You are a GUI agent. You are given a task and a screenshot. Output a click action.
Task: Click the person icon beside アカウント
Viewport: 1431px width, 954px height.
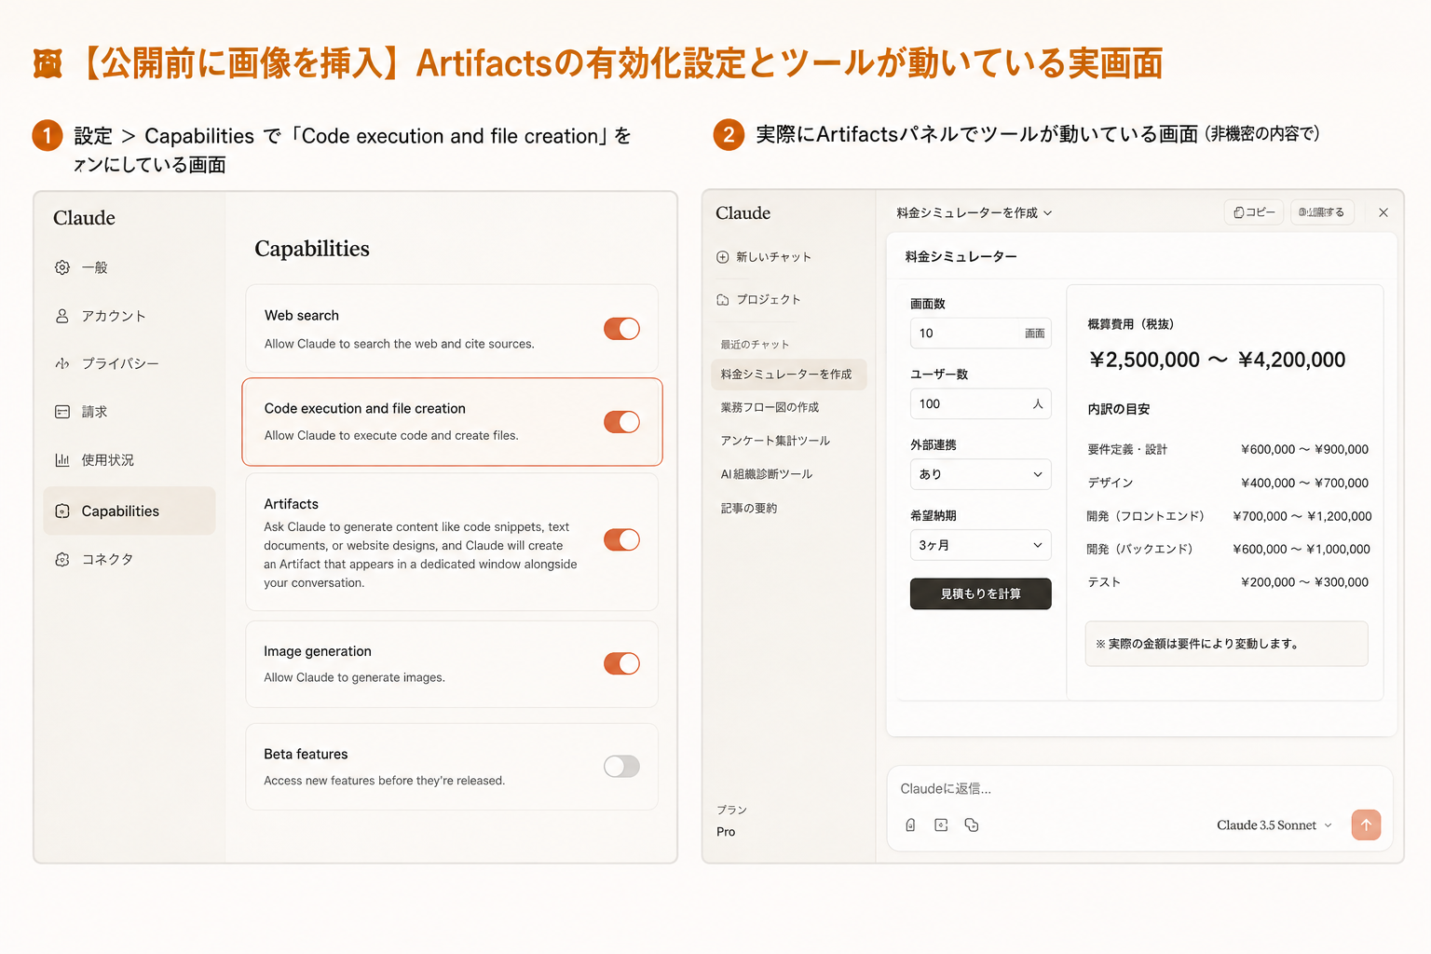click(62, 316)
